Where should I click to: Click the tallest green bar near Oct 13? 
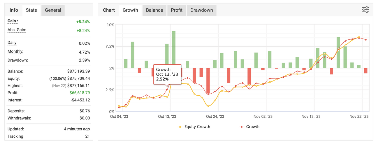[174, 50]
